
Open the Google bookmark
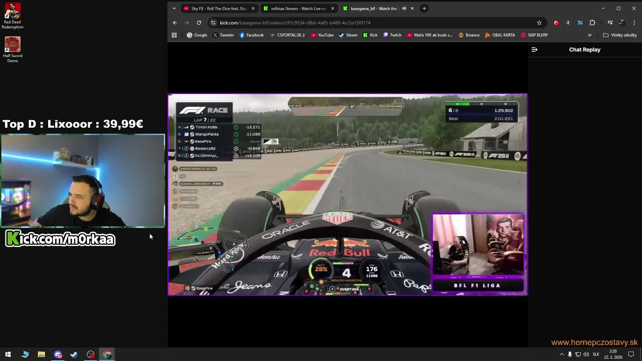(x=197, y=35)
